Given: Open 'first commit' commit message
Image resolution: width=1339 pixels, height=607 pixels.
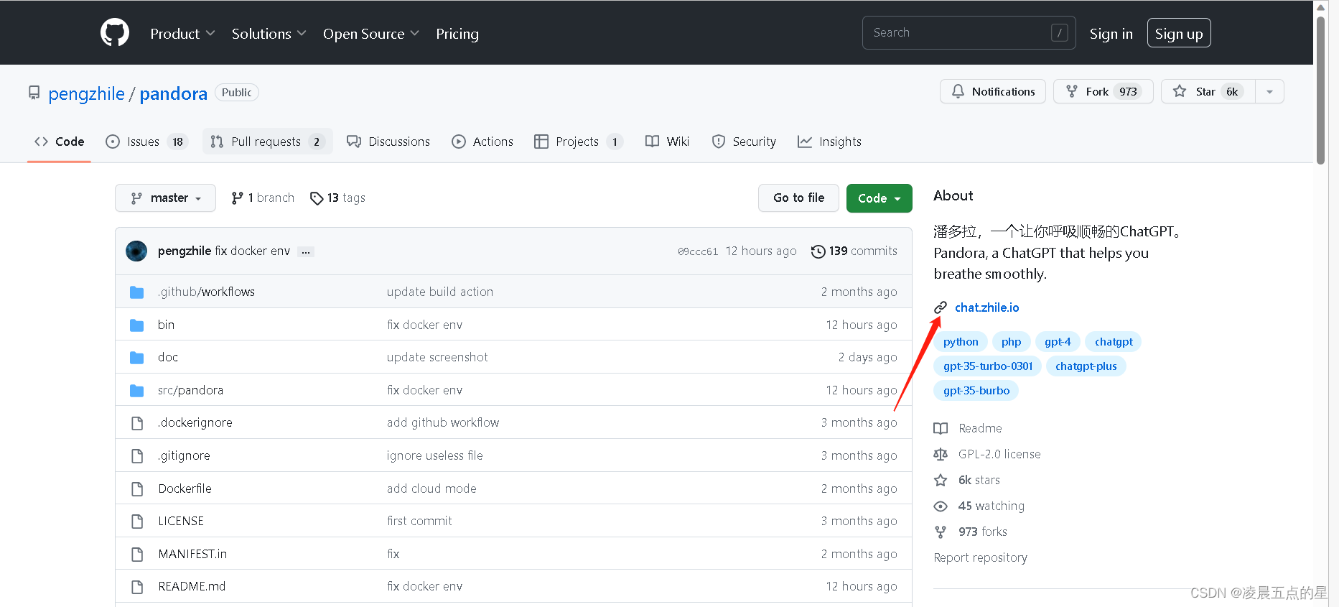Looking at the screenshot, I should [x=419, y=521].
